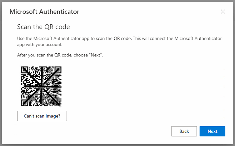235x146 pixels.
Task: Select the crossed-out QR code image
Action: pyautogui.click(x=41, y=87)
